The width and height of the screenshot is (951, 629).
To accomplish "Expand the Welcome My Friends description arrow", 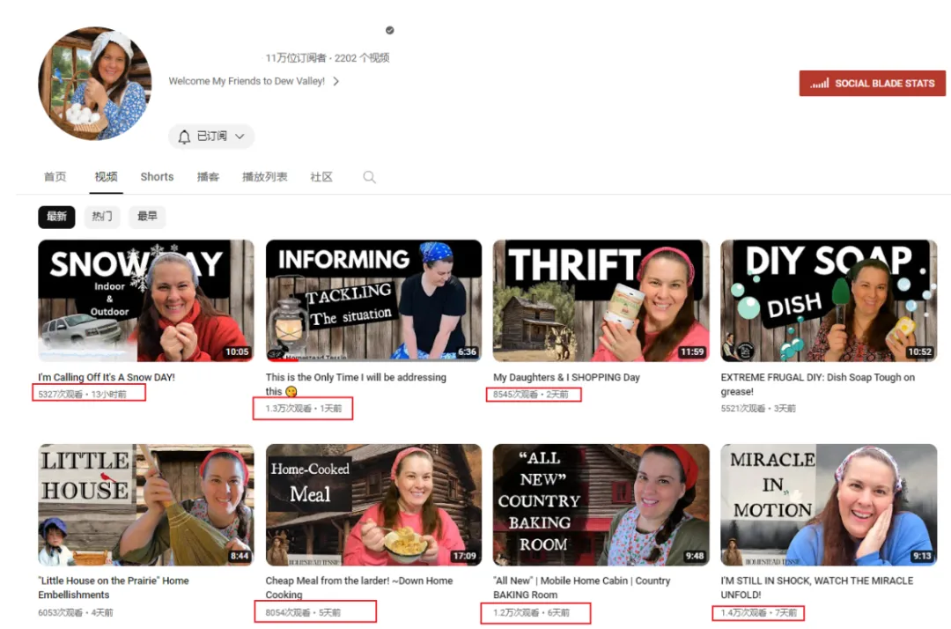I will (x=336, y=81).
